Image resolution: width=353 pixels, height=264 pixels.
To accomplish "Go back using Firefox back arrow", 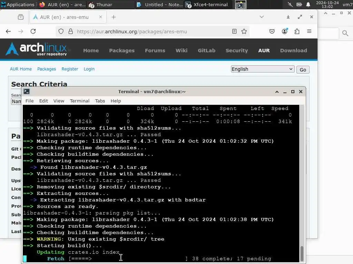I will [x=8, y=31].
